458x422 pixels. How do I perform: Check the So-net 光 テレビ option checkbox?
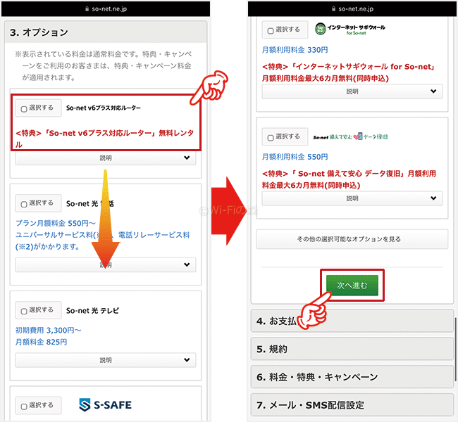tap(24, 312)
